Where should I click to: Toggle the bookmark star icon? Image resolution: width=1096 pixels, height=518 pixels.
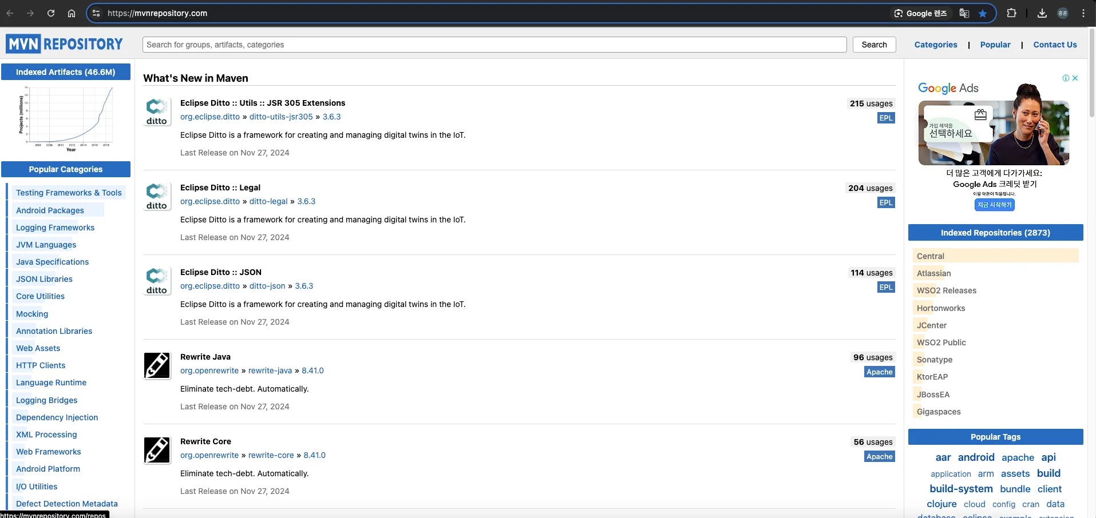(x=983, y=13)
